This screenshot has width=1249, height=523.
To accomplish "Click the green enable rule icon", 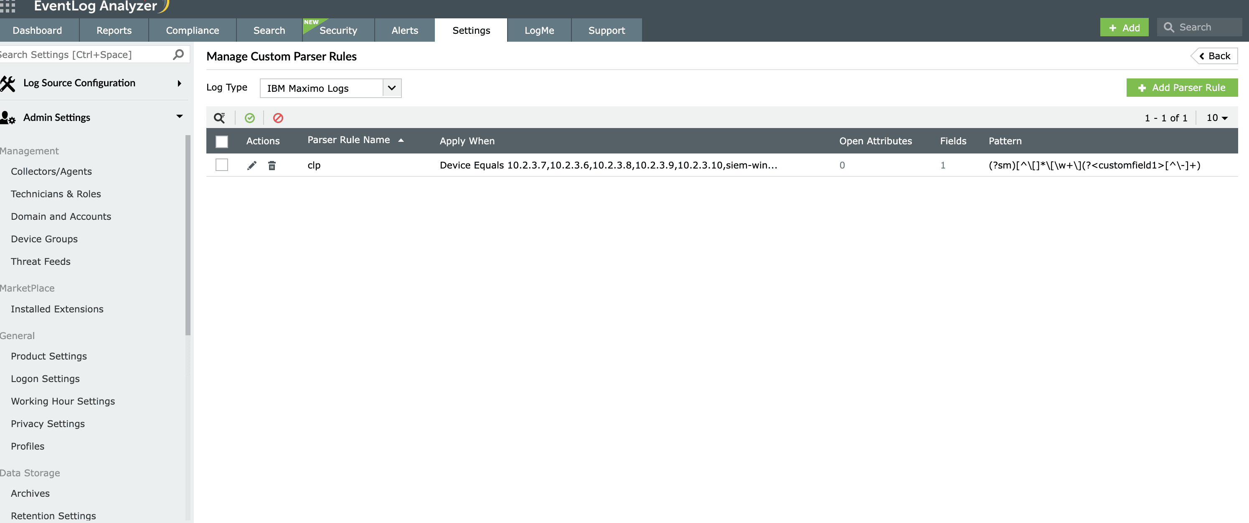I will pos(250,118).
